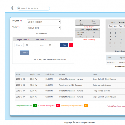The image size is (125, 125).
Task: Click the Recruitment for ABC Company cell
Action: click(x=70, y=85)
